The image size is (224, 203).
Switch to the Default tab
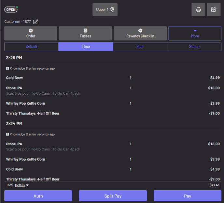click(31, 47)
